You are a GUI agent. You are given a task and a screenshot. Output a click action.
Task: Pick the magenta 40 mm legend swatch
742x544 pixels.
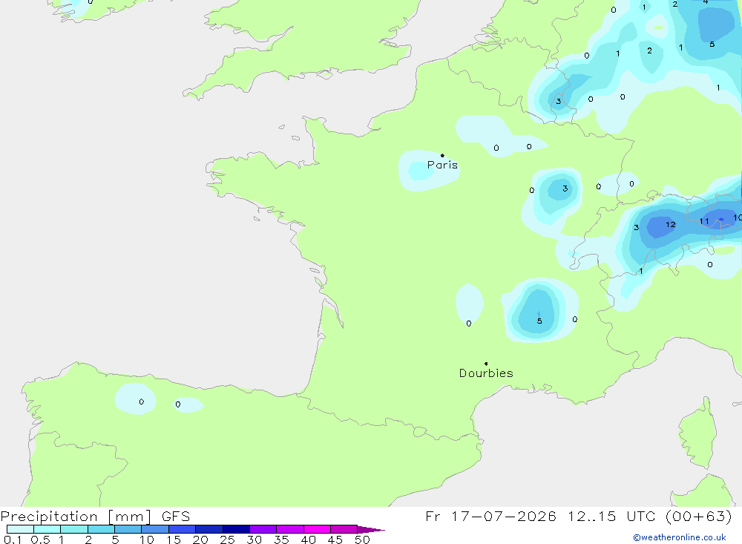[317, 529]
